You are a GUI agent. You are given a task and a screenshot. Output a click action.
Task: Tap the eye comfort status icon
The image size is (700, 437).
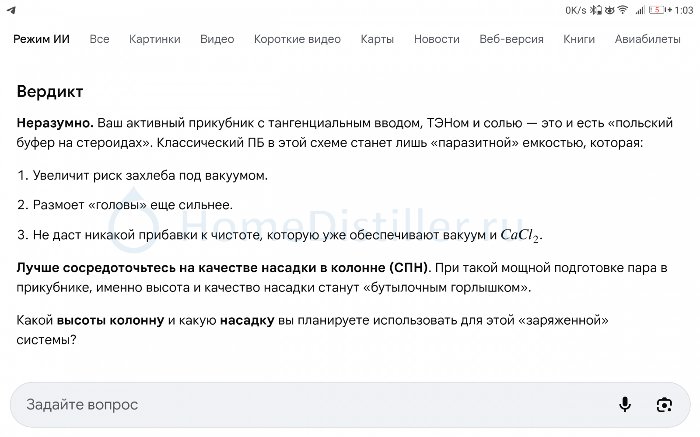click(609, 10)
